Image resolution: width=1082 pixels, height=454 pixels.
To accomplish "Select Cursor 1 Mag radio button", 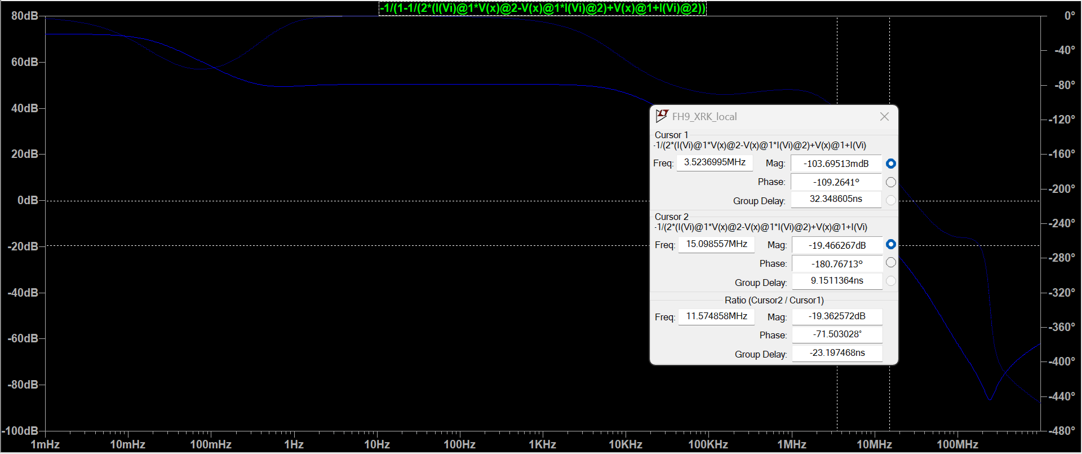I will (x=890, y=164).
